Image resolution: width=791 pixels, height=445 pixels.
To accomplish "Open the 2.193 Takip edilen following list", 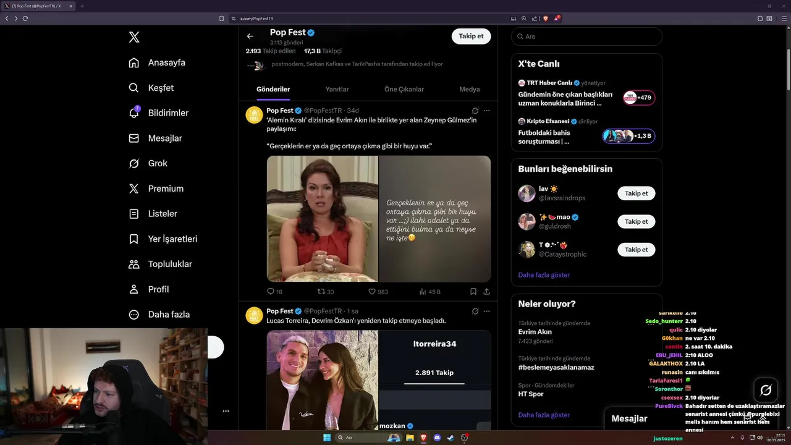I will point(270,51).
